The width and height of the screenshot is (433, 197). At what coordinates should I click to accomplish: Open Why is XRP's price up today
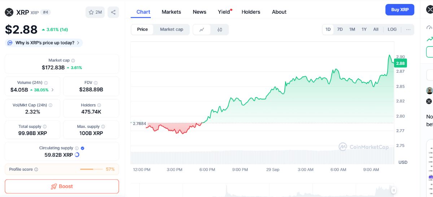tap(44, 43)
